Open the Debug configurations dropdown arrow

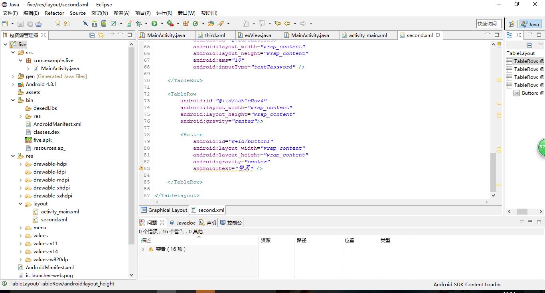coord(146,23)
